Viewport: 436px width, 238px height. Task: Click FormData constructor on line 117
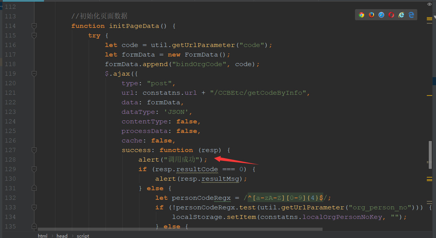coord(201,55)
